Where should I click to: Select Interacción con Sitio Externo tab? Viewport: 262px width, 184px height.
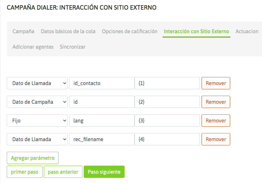coord(196,31)
